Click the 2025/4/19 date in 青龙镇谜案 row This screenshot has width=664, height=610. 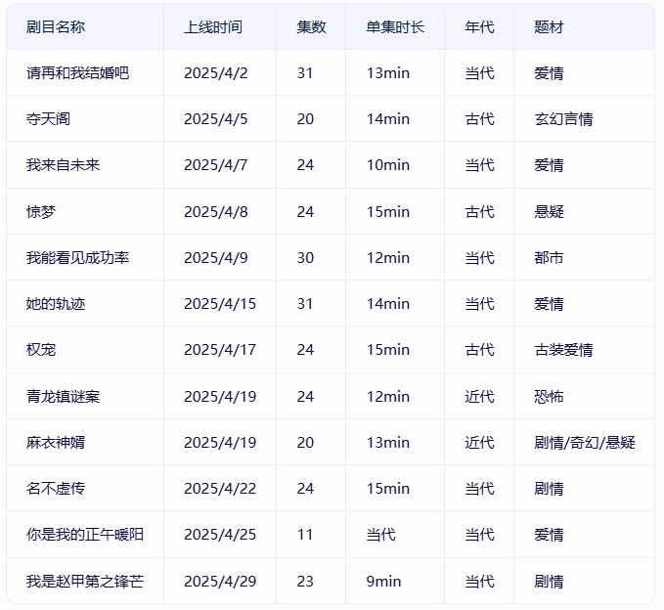tap(220, 396)
